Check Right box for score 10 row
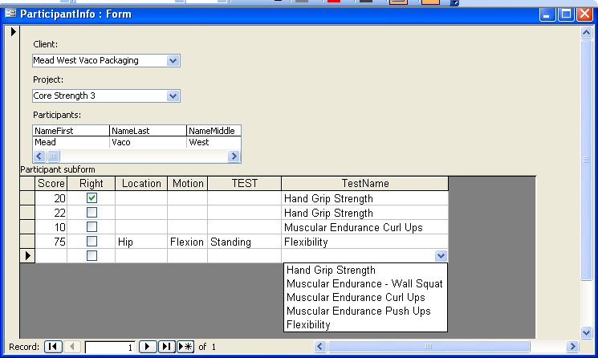Screen dimensions: 598x358 pos(92,227)
